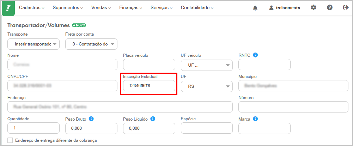Click the Inscrição Estadual input field
Image resolution: width=353 pixels, height=146 pixels.
coord(149,86)
